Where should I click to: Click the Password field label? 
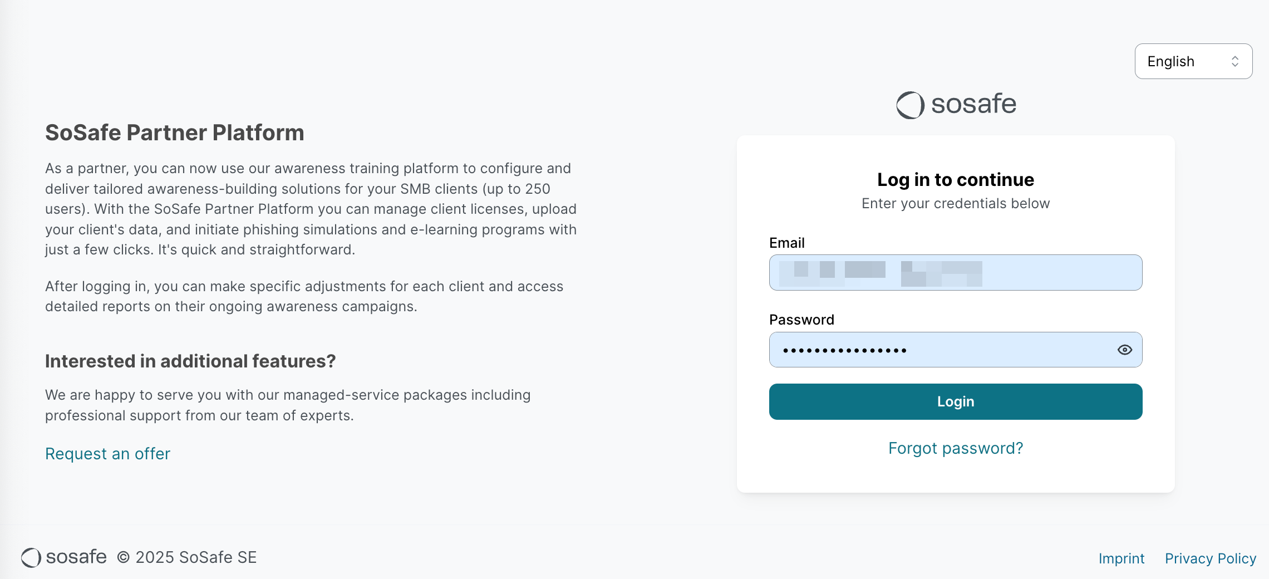tap(801, 320)
